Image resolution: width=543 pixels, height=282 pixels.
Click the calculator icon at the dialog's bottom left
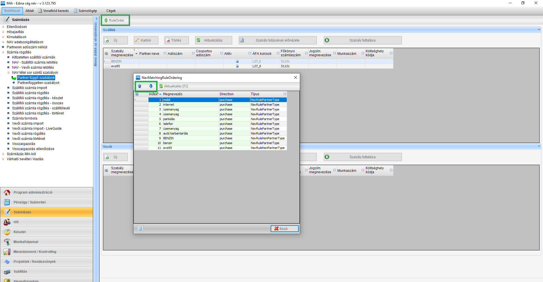coord(140,229)
